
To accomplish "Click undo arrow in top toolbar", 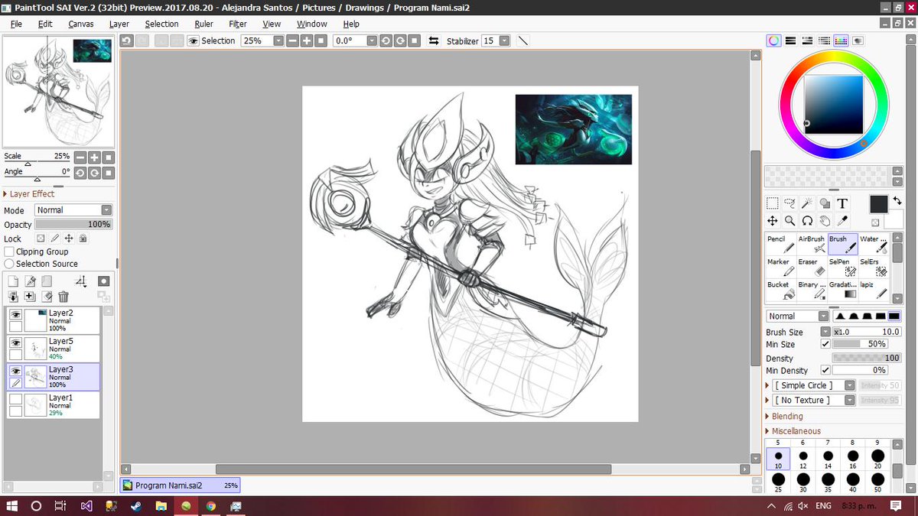I will pyautogui.click(x=127, y=41).
